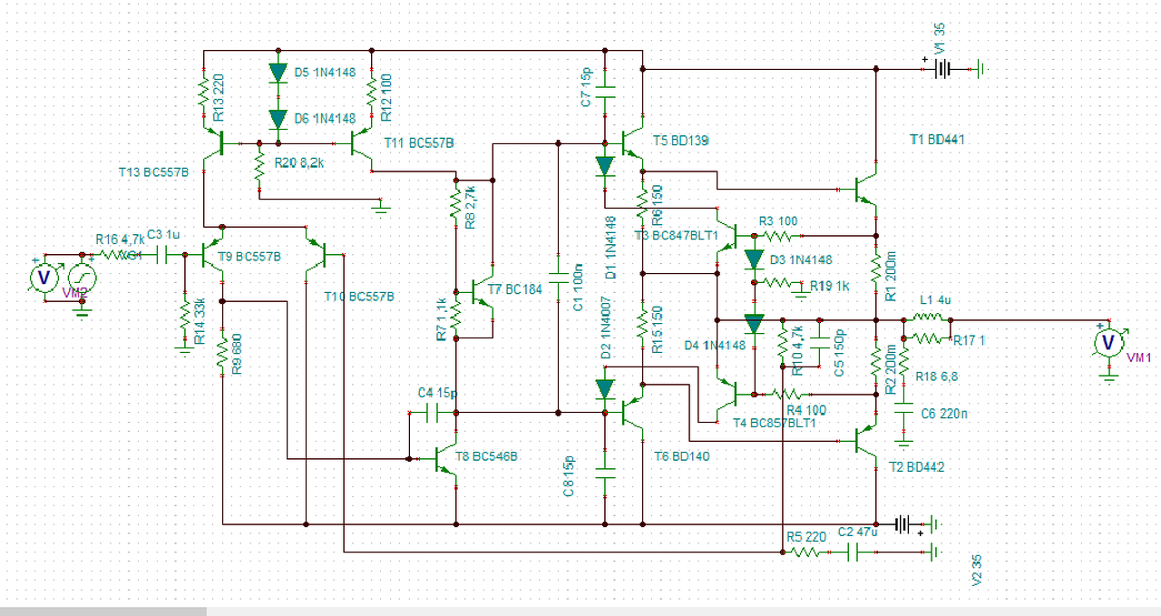Pick the T8 BC546B transistor symbol
The height and width of the screenshot is (616, 1161).
pos(444,459)
